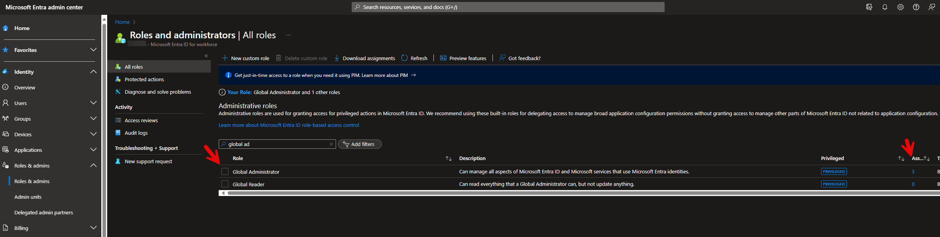Click the Groups icon in sidebar
Viewport: 940px width, 237px height.
(x=5, y=118)
